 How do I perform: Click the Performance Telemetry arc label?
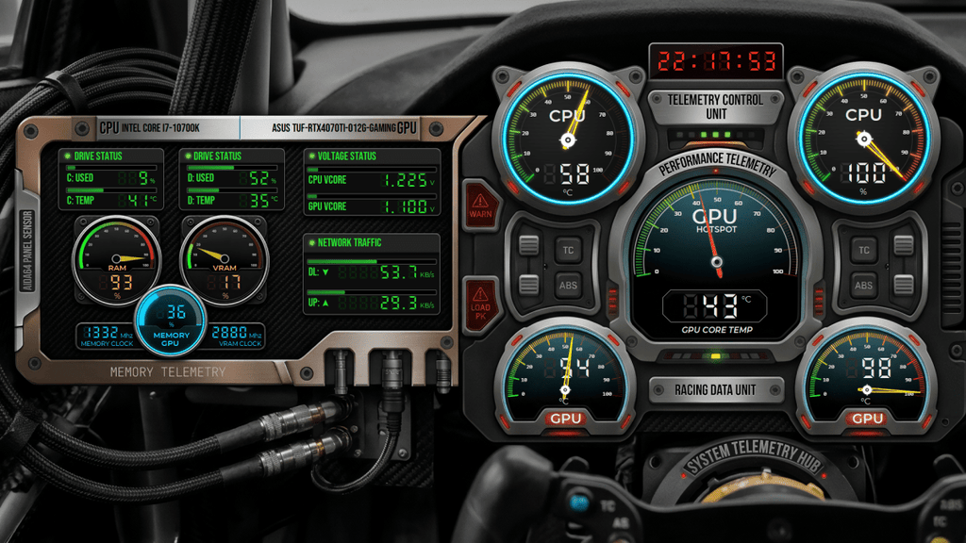coord(717,162)
